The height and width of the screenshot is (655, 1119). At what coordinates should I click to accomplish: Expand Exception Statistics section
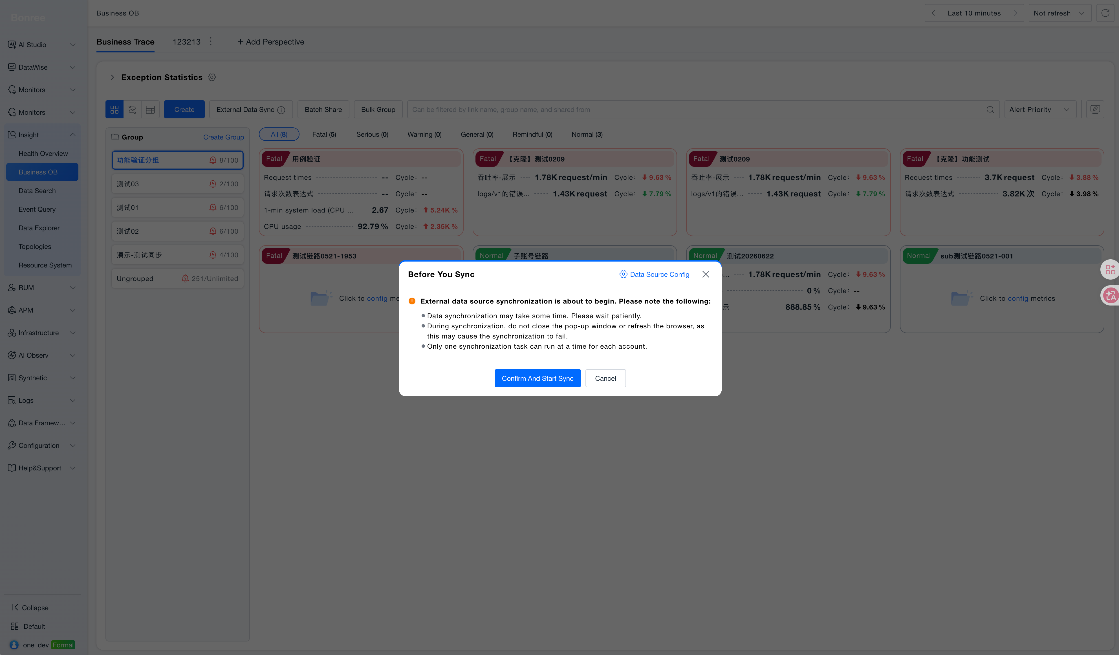[x=112, y=77]
